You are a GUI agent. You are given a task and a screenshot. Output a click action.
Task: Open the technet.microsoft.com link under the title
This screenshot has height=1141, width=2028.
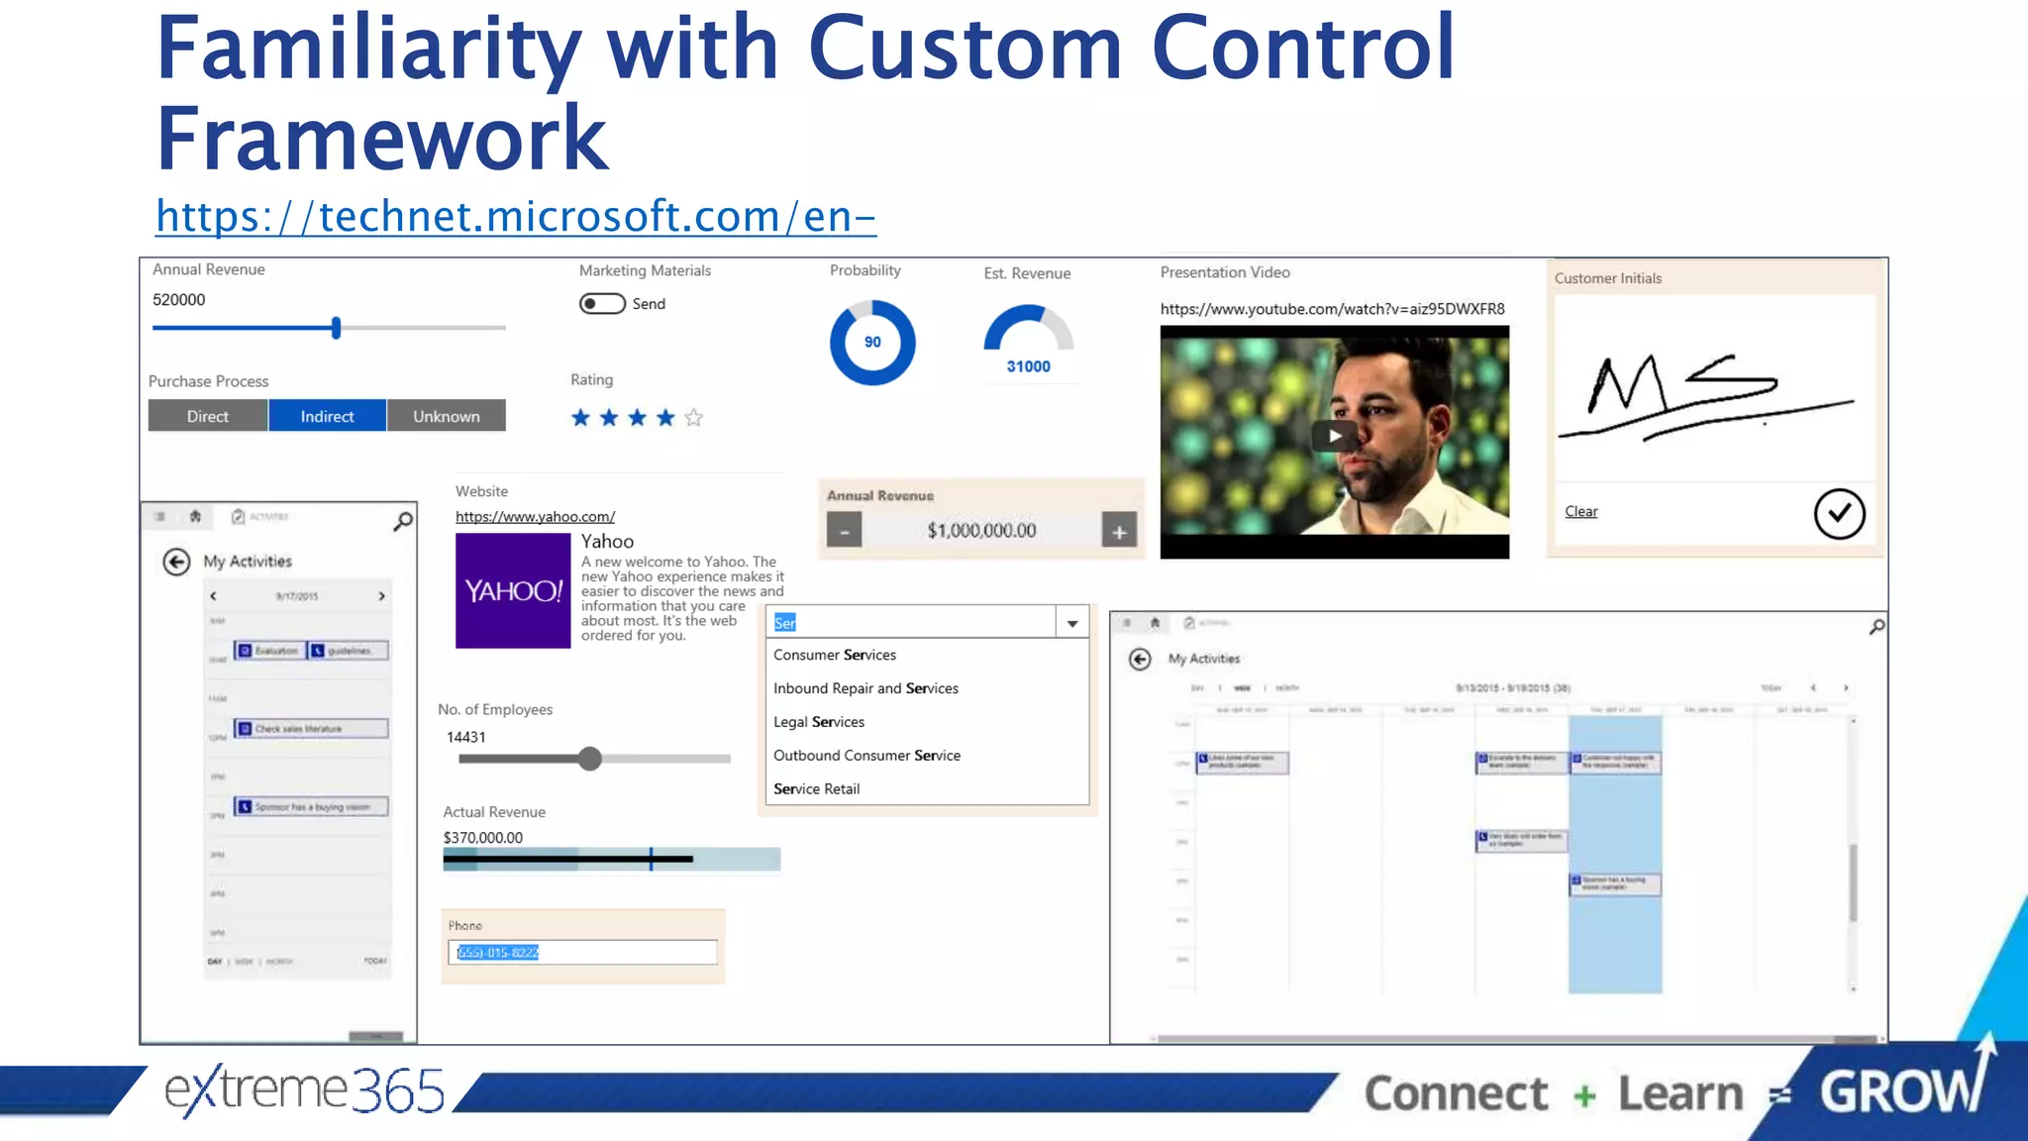click(516, 216)
